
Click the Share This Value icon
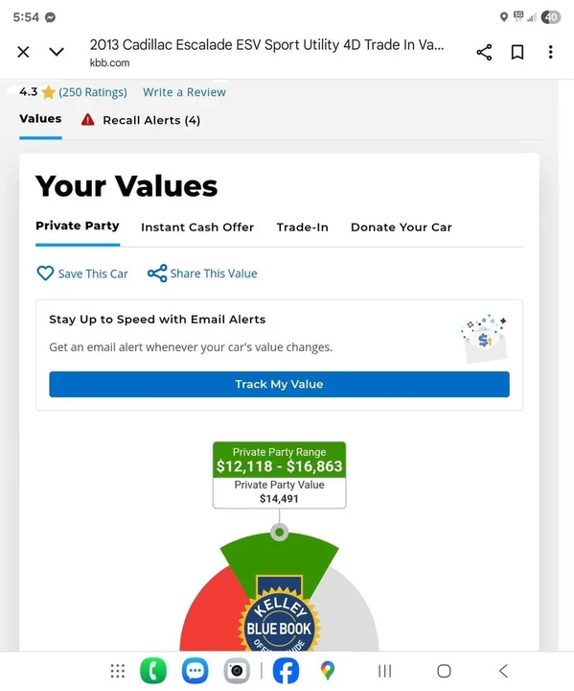point(157,274)
